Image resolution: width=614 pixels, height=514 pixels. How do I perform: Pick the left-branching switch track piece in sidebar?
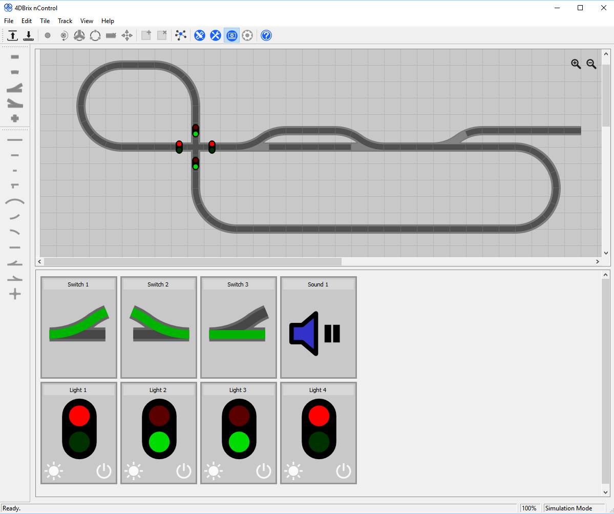point(15,88)
